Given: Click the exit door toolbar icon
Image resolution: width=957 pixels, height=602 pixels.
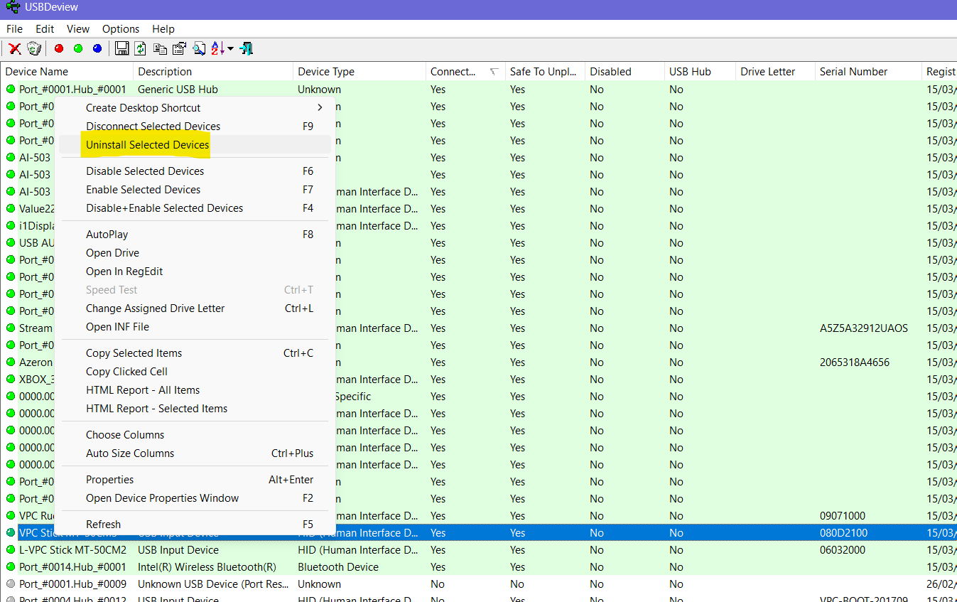Looking at the screenshot, I should pyautogui.click(x=247, y=48).
